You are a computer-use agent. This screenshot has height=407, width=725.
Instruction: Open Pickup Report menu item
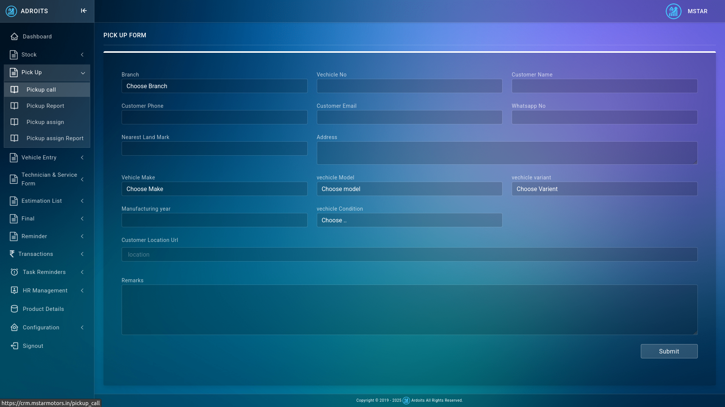45,106
